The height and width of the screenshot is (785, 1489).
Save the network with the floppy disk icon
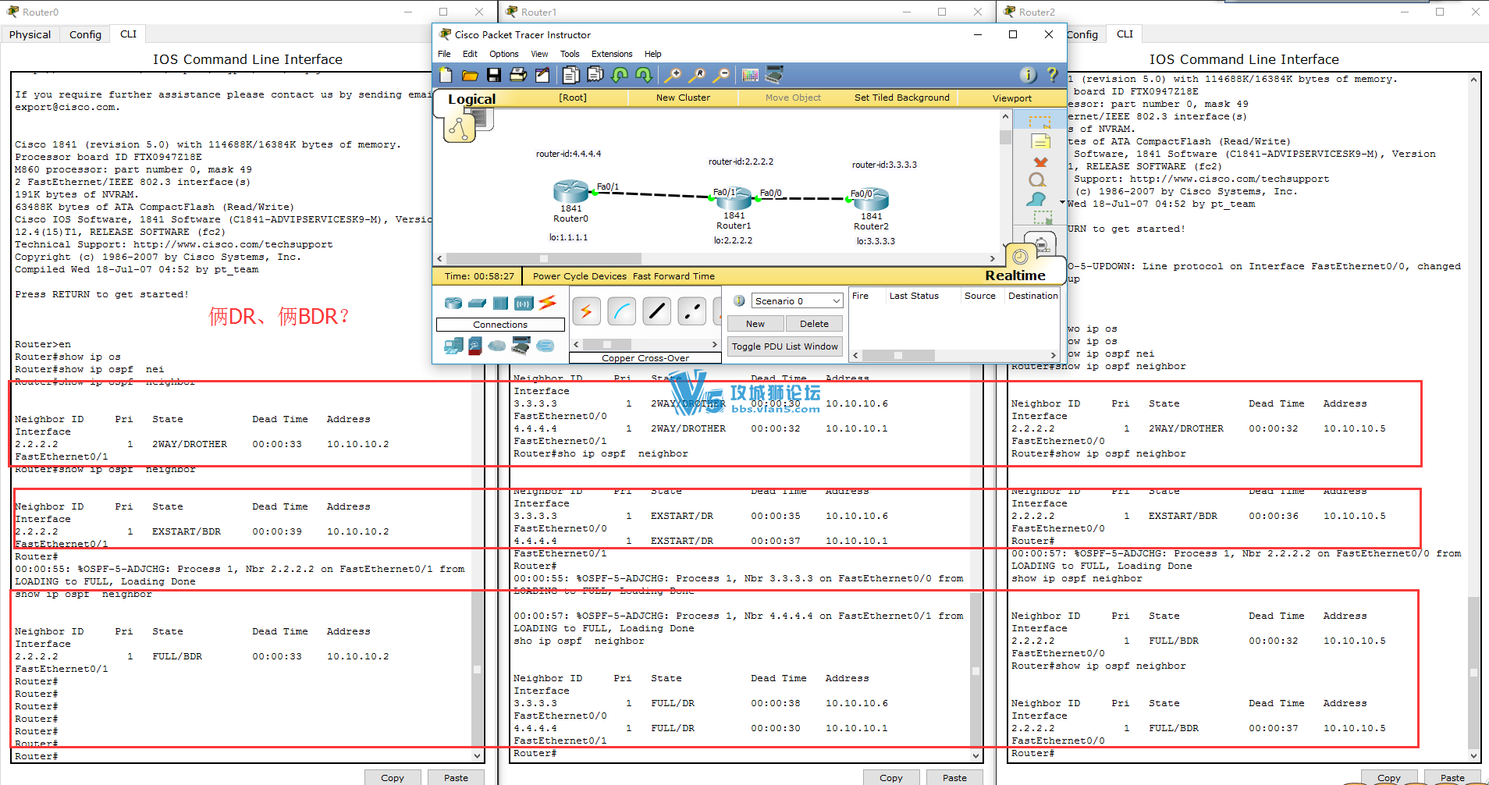pyautogui.click(x=494, y=75)
